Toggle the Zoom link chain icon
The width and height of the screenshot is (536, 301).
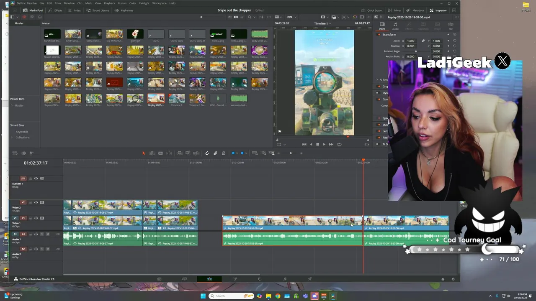coord(423,41)
